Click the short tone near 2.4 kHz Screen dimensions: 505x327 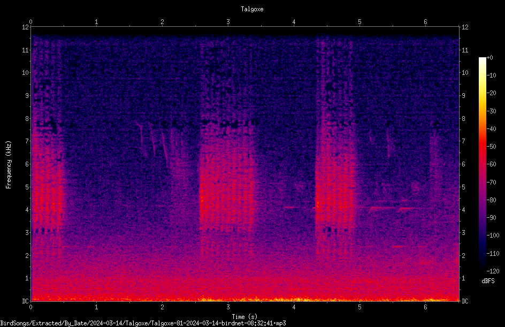click(x=398, y=247)
